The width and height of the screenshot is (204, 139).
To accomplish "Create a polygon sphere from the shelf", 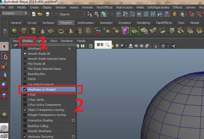I will 14,31.
